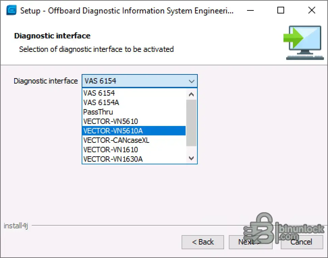Pick the PassThru interface option
Screen dimensions: 328x258
[x=134, y=112]
